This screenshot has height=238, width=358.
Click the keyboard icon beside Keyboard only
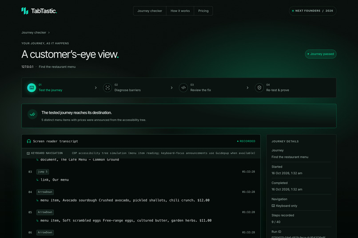273,206
